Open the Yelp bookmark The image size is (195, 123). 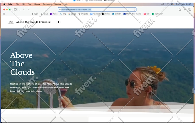pos(147,14)
